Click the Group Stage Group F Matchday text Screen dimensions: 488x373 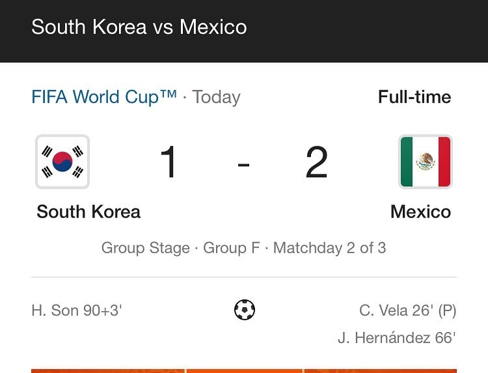click(x=244, y=248)
